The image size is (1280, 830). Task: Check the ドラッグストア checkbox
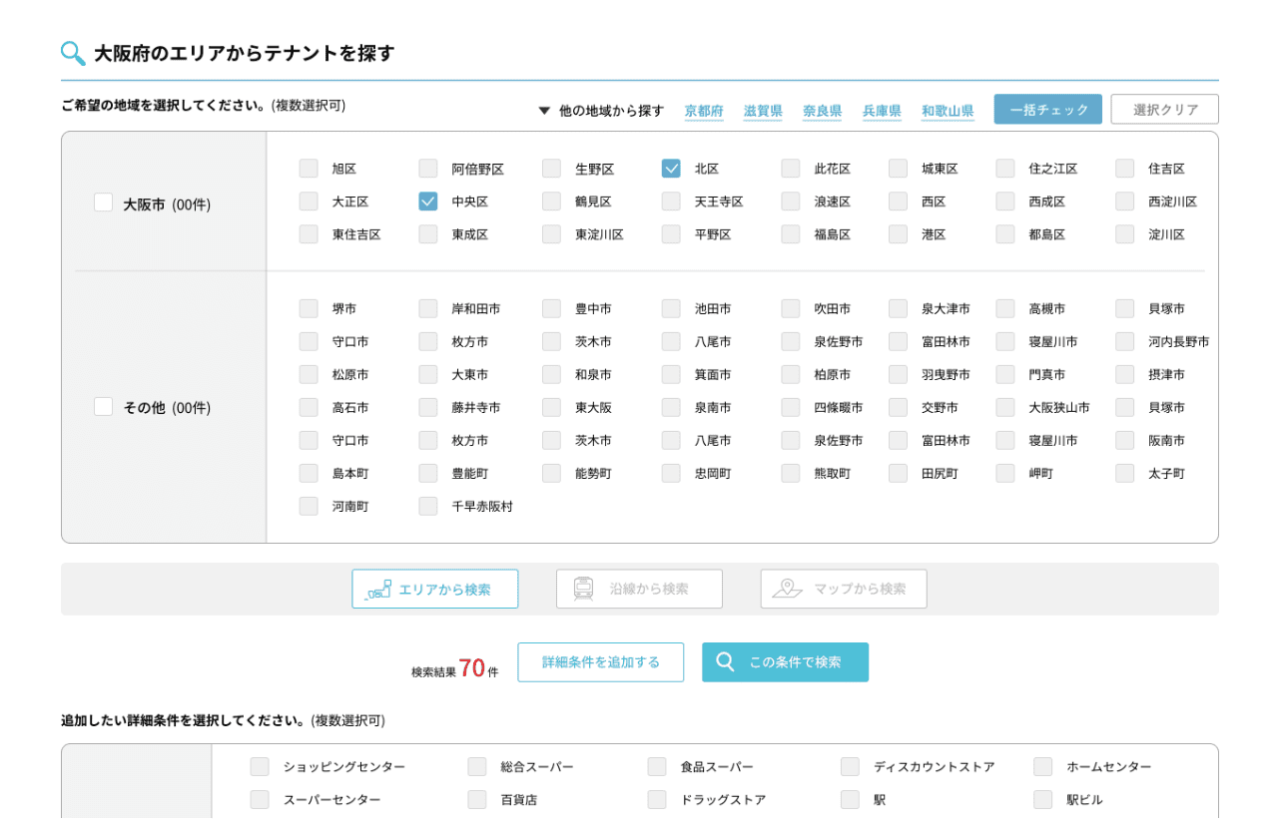tap(657, 800)
